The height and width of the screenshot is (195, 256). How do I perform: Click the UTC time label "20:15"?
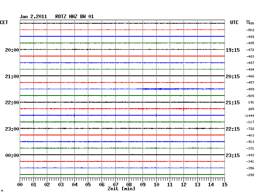coord(233,77)
